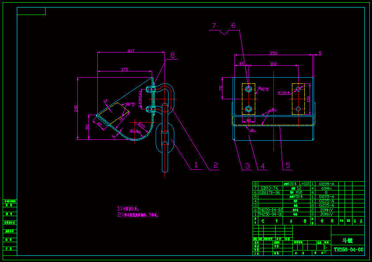Select the 160 hole spacing dimension

coord(274,64)
